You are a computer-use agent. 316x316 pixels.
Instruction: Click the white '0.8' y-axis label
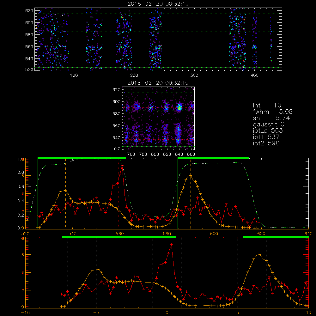21,172
